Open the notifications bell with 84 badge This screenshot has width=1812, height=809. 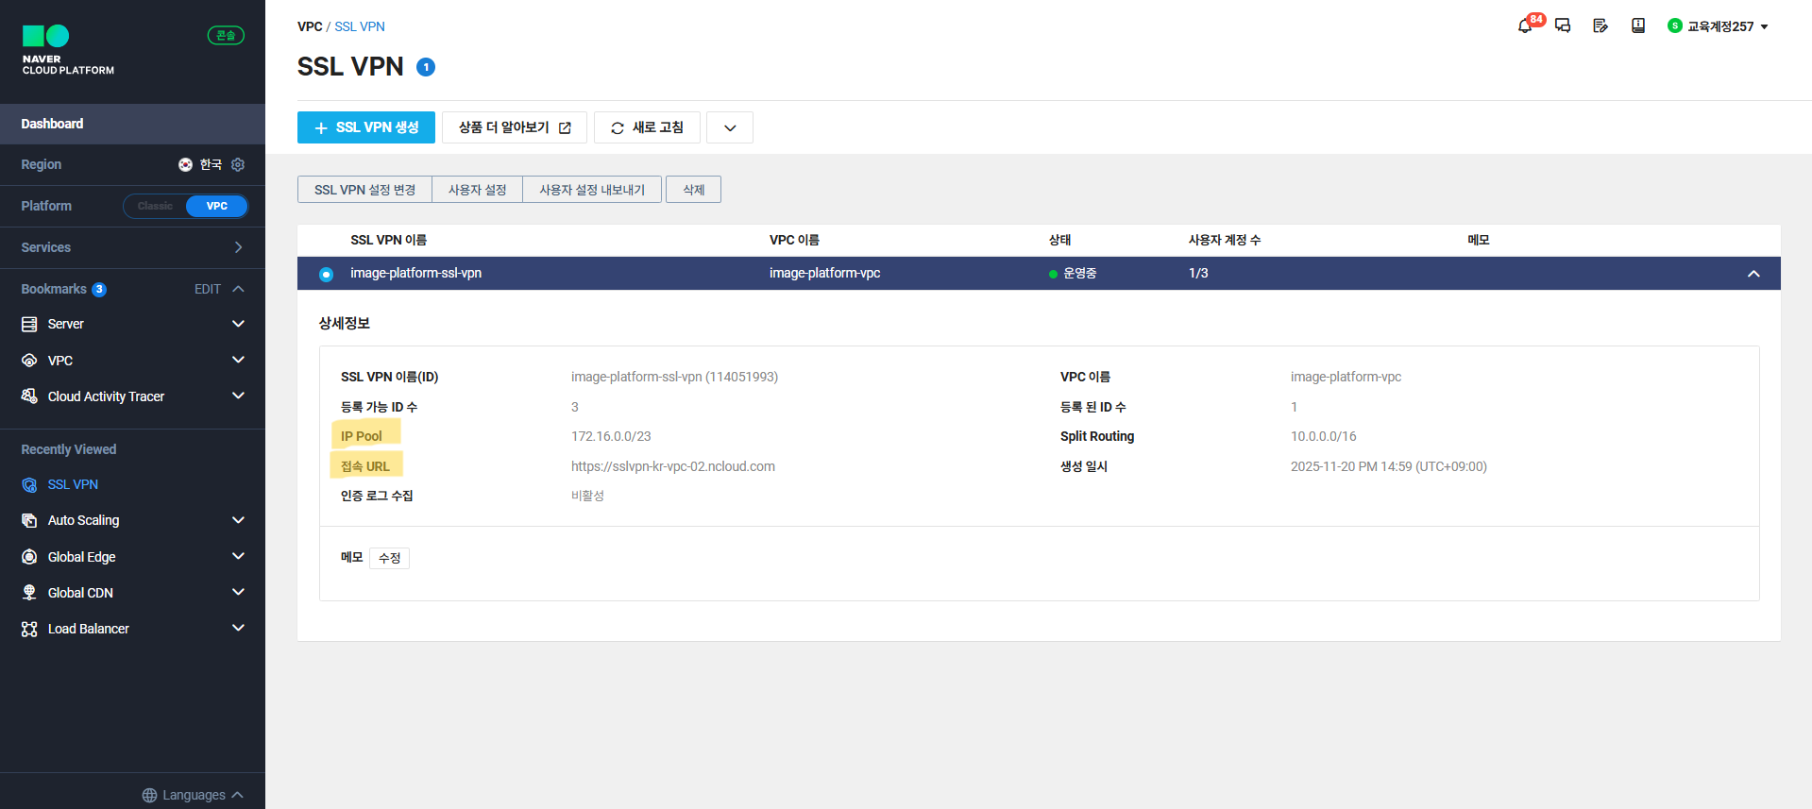coord(1527,25)
